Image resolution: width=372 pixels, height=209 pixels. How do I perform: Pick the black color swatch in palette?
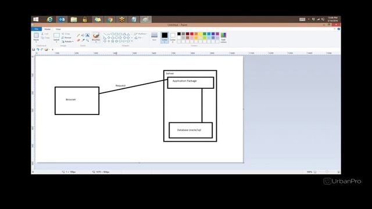(179, 34)
